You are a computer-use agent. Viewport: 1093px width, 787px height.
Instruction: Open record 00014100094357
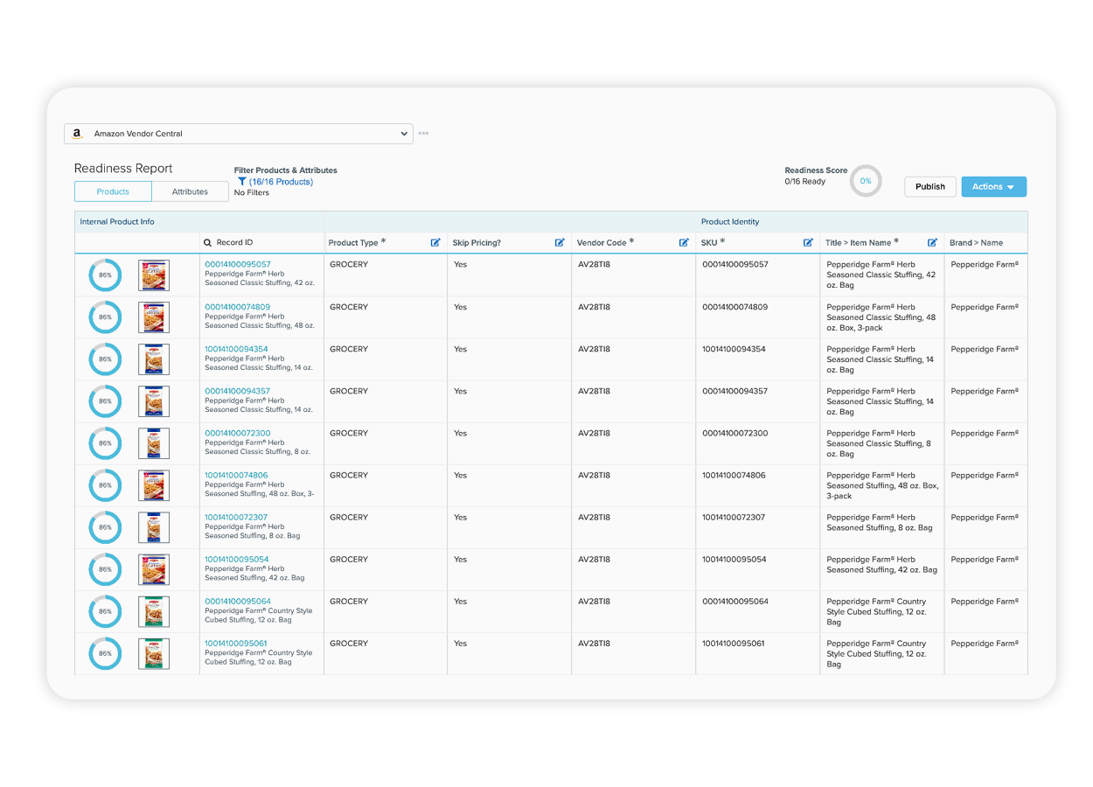[x=238, y=391]
